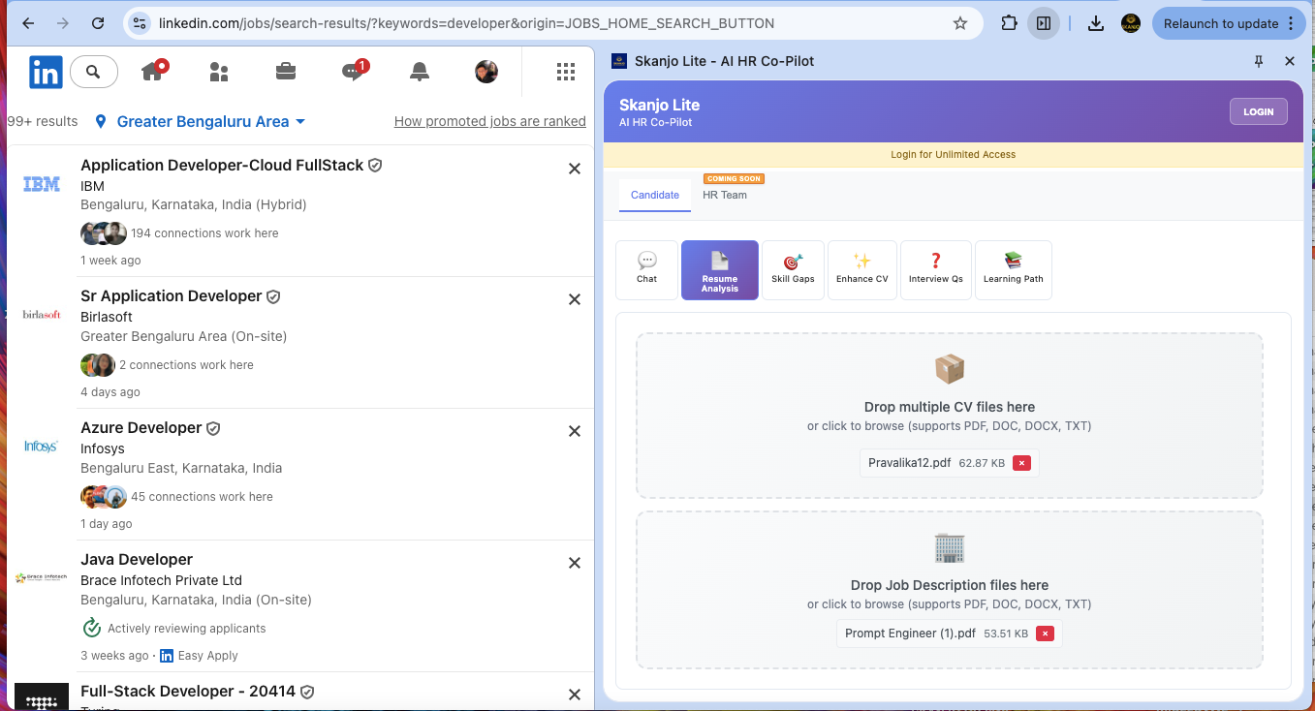Expand the Greater Bengaluru Area location dropdown

[201, 121]
